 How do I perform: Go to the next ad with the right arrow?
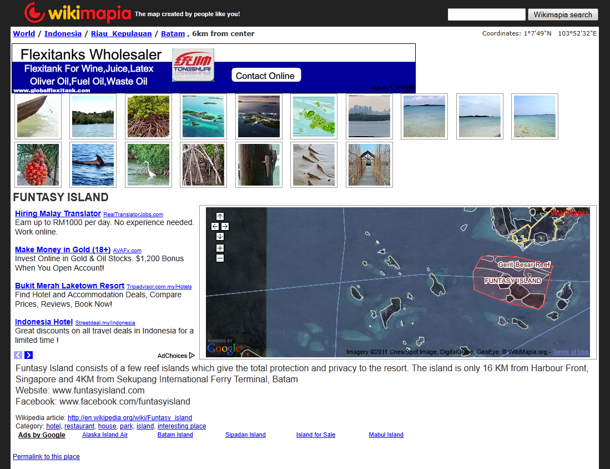tap(28, 355)
